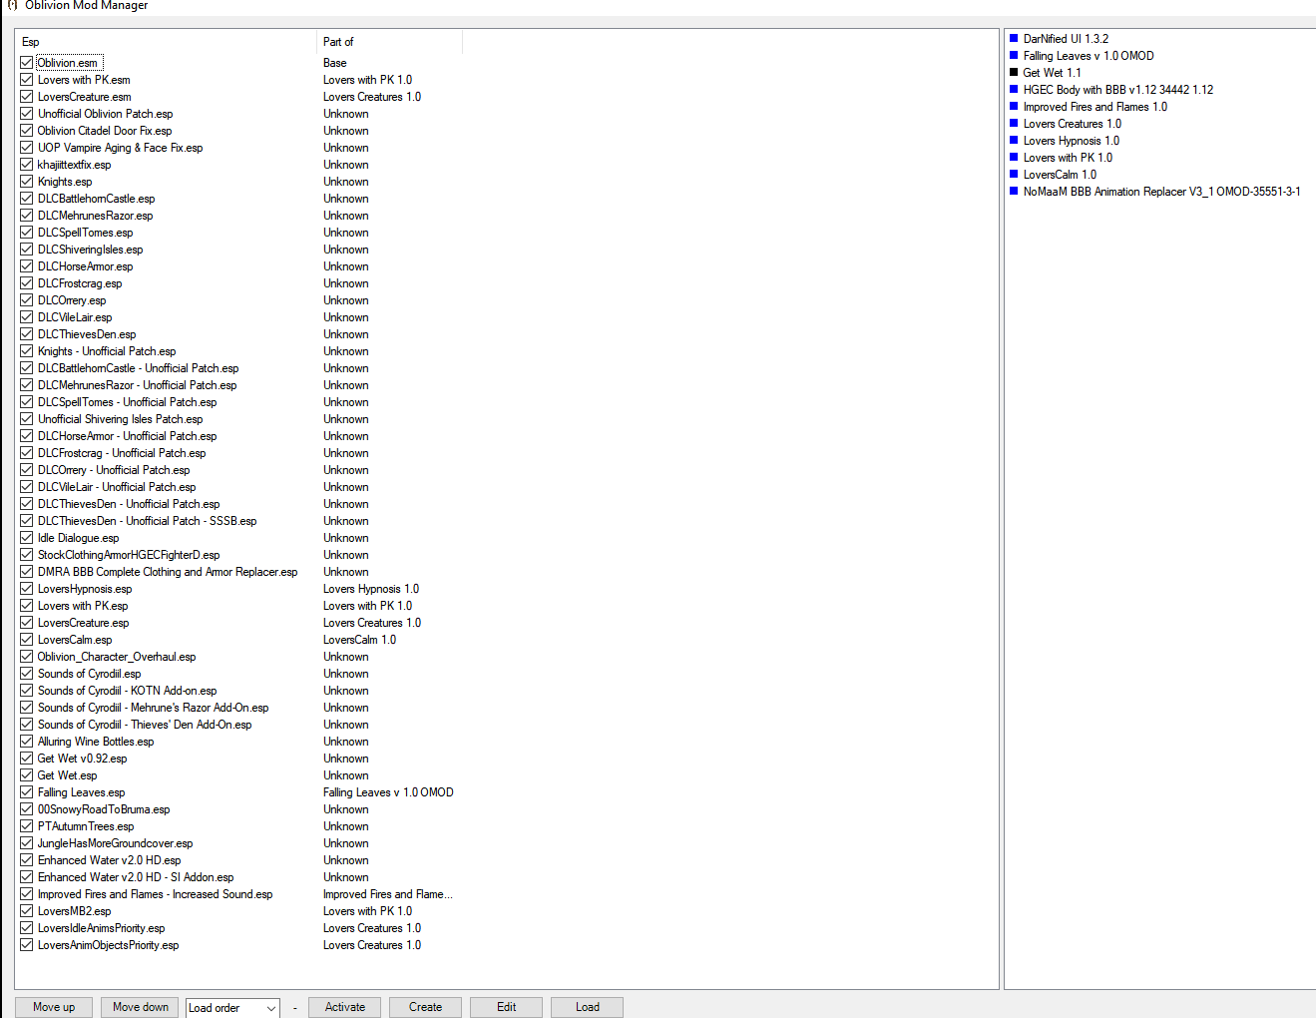Toggle Get Wet v0.92.esp checkbox
Image resolution: width=1316 pixels, height=1018 pixels.
point(27,759)
